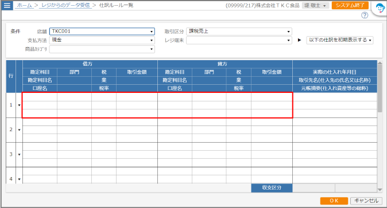This screenshot has height=208, width=387.
Task: Click row number 1 cell
Action: coord(11,105)
